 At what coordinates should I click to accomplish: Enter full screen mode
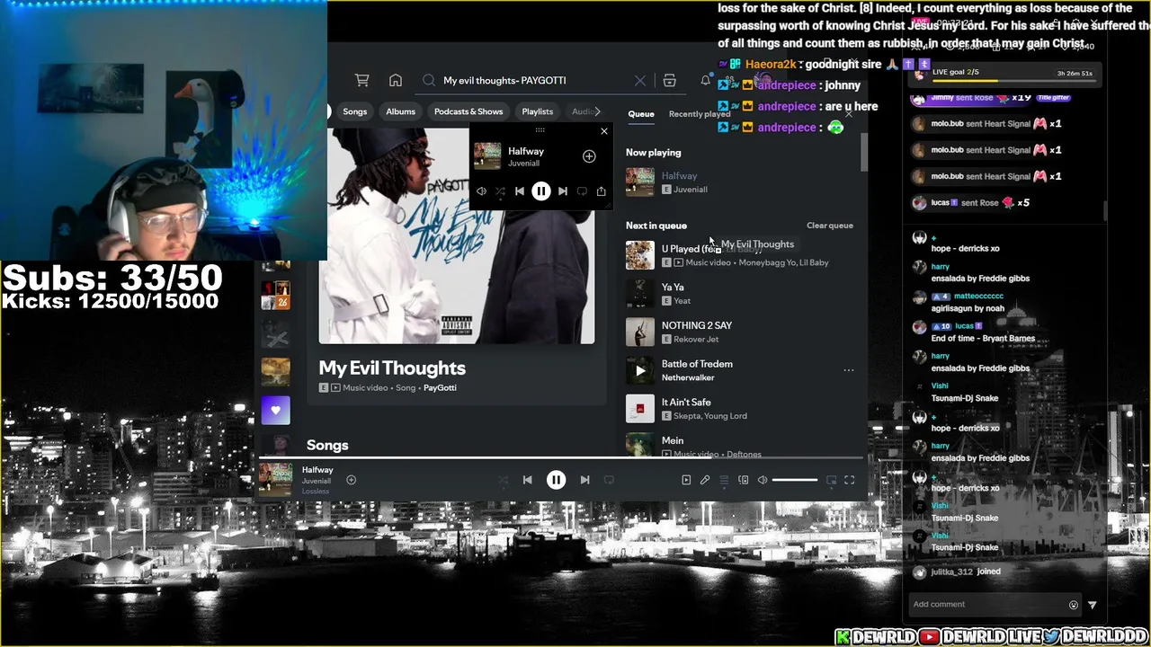coord(849,480)
